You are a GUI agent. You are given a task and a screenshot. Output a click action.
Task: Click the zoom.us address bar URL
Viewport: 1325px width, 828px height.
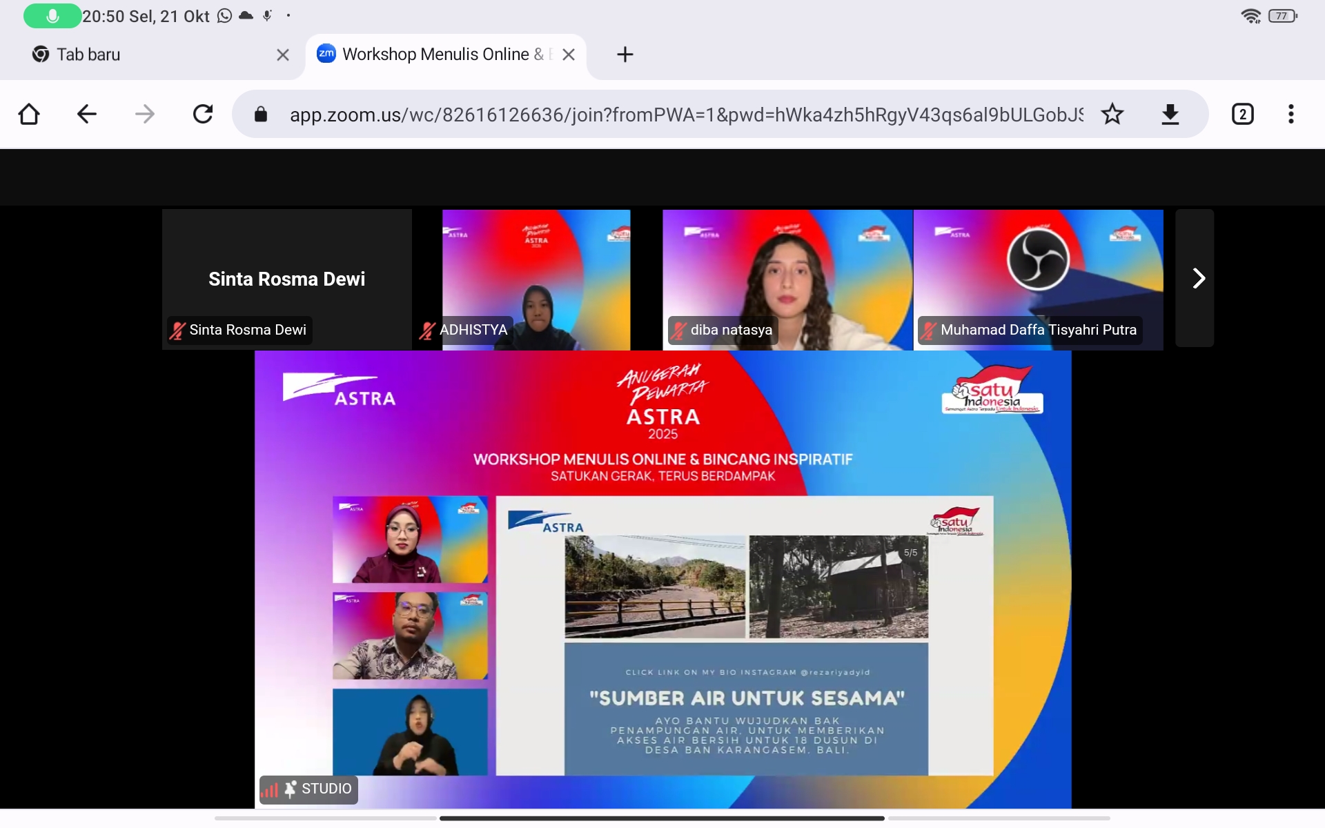[x=683, y=115]
